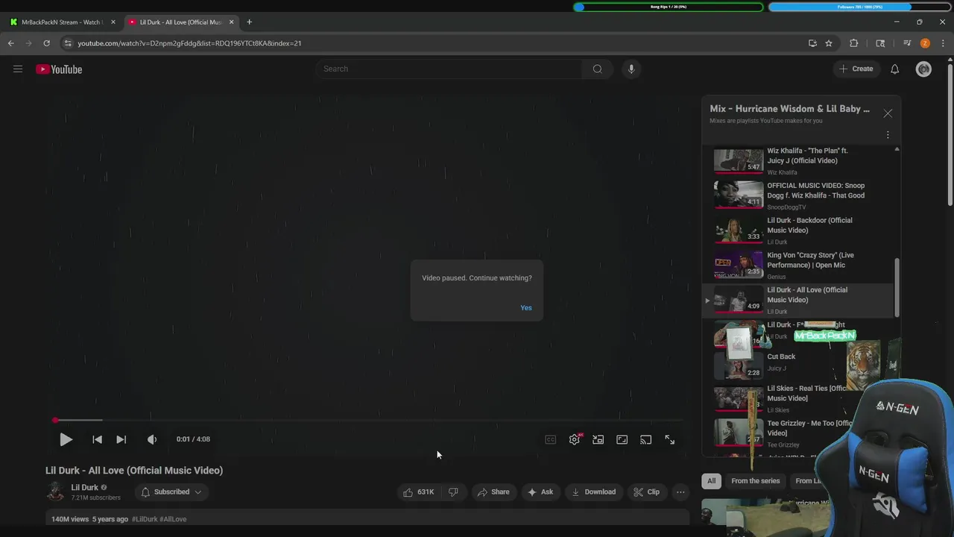Reload the page
Viewport: 954px width, 537px height.
pyautogui.click(x=46, y=43)
